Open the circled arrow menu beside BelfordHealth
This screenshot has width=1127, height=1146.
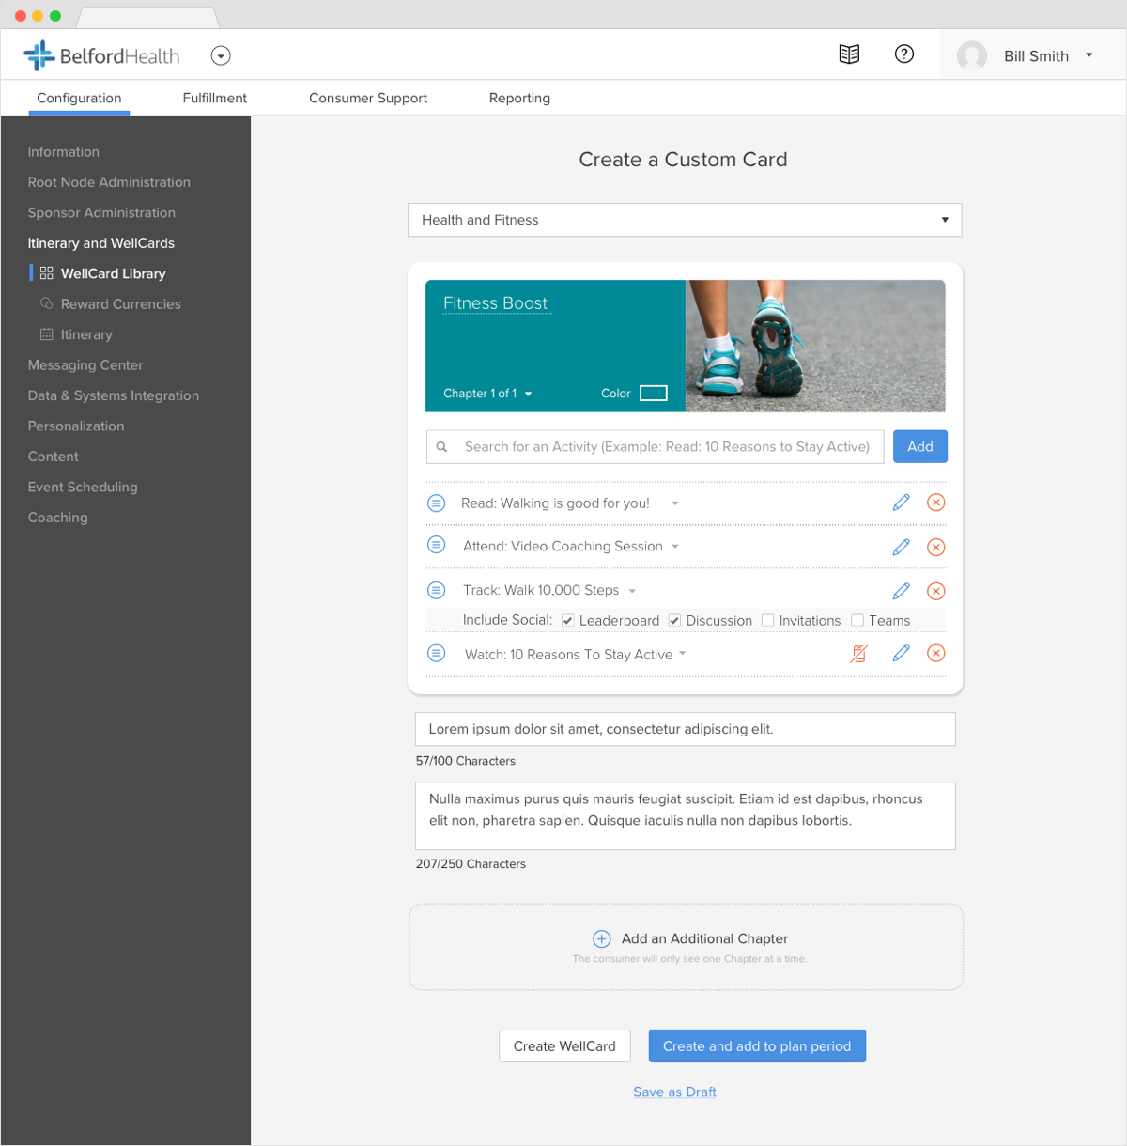[x=221, y=55]
